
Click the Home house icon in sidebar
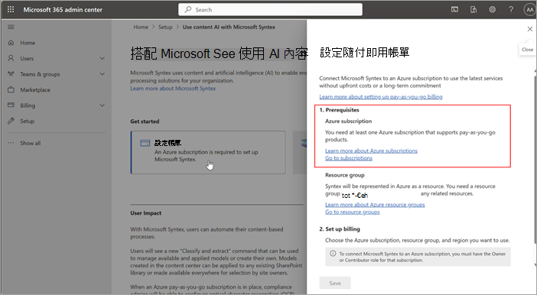(x=11, y=43)
